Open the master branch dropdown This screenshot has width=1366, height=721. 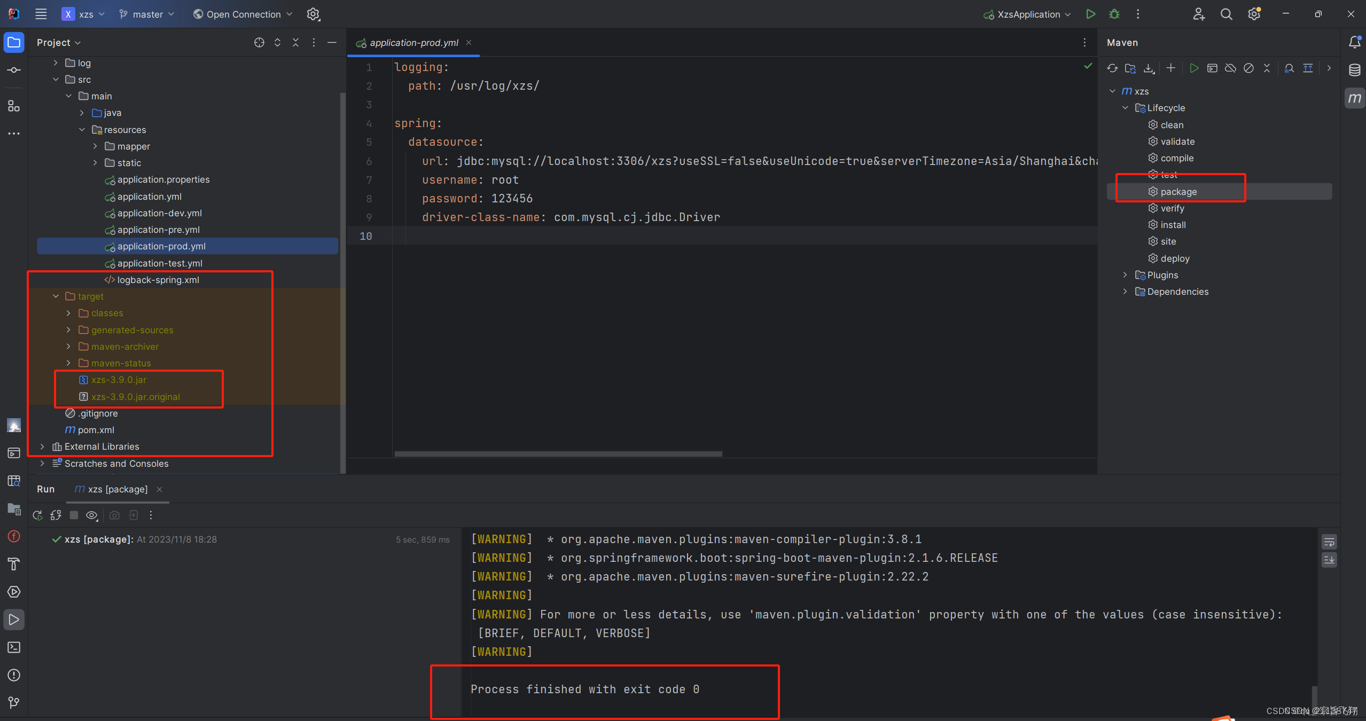pyautogui.click(x=146, y=14)
